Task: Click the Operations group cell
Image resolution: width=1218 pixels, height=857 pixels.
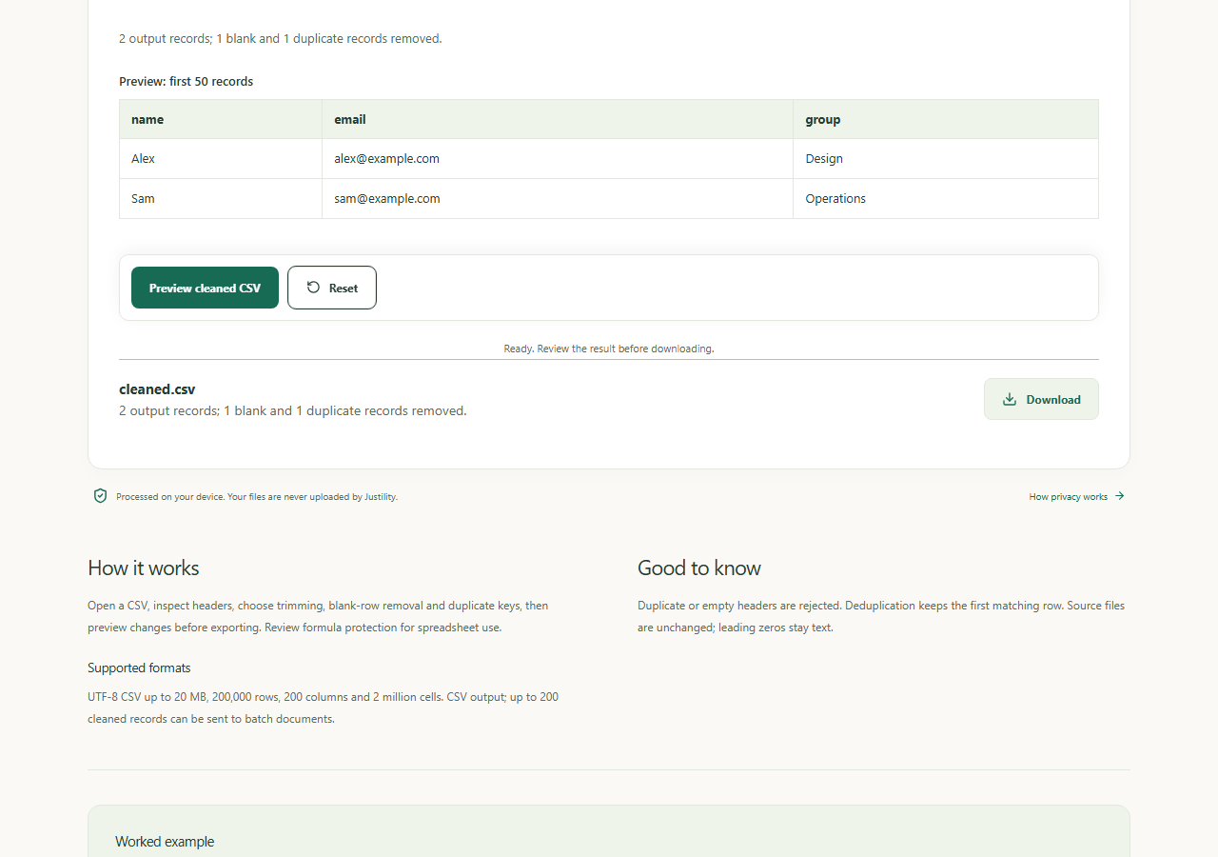Action: point(946,199)
